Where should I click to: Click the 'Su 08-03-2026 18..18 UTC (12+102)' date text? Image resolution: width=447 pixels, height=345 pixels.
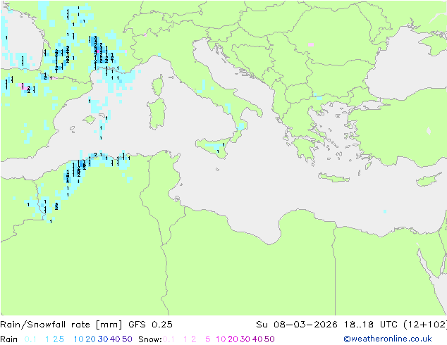[x=351, y=325]
